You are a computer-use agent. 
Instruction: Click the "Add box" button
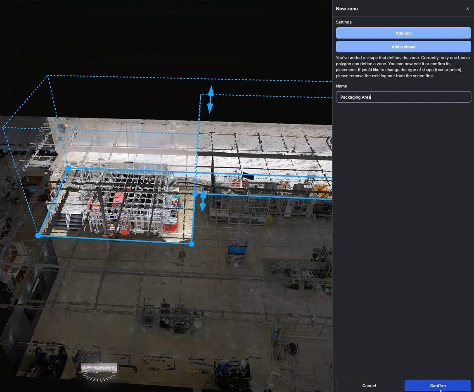(403, 33)
